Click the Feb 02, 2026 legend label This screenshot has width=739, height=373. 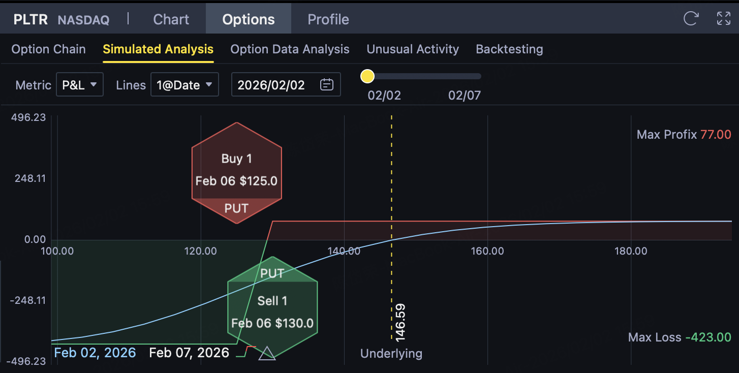pos(95,353)
